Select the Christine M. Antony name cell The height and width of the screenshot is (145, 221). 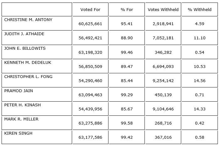coord(28,20)
